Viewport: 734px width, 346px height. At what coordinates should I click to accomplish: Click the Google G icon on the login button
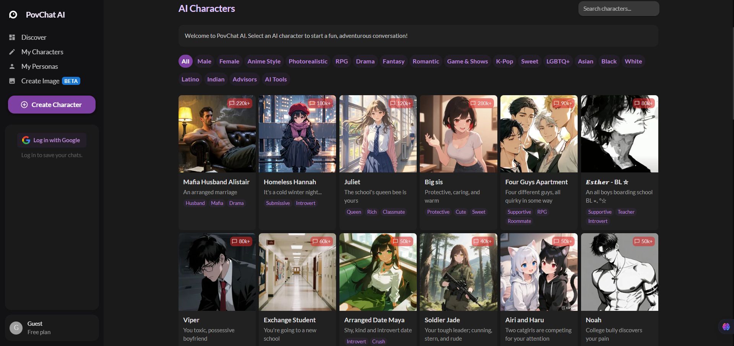(26, 140)
